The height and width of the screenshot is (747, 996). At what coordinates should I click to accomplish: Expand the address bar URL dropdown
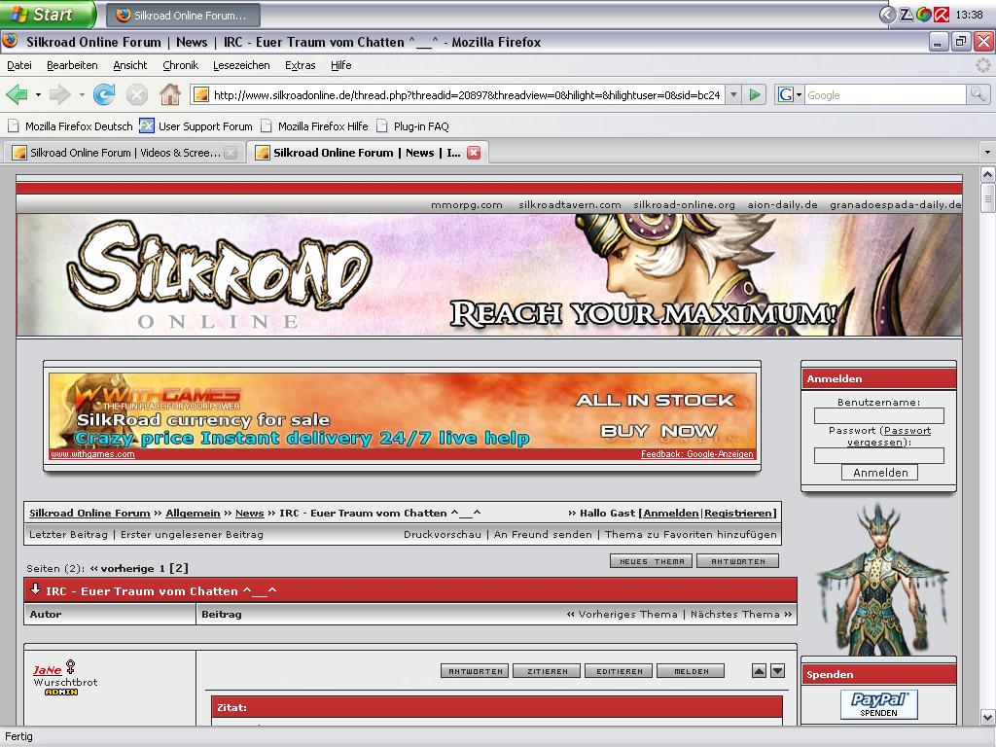coord(733,94)
